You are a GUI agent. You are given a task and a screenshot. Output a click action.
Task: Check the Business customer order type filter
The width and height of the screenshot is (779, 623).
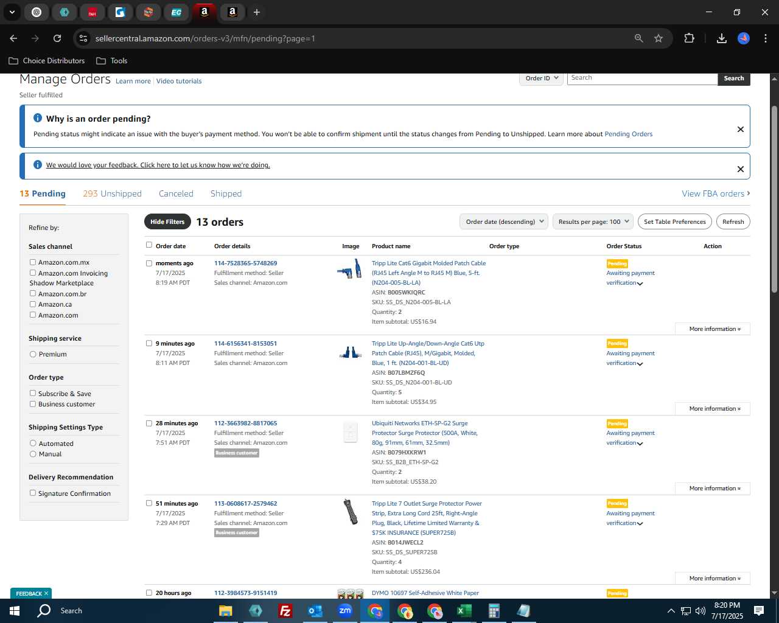point(33,404)
